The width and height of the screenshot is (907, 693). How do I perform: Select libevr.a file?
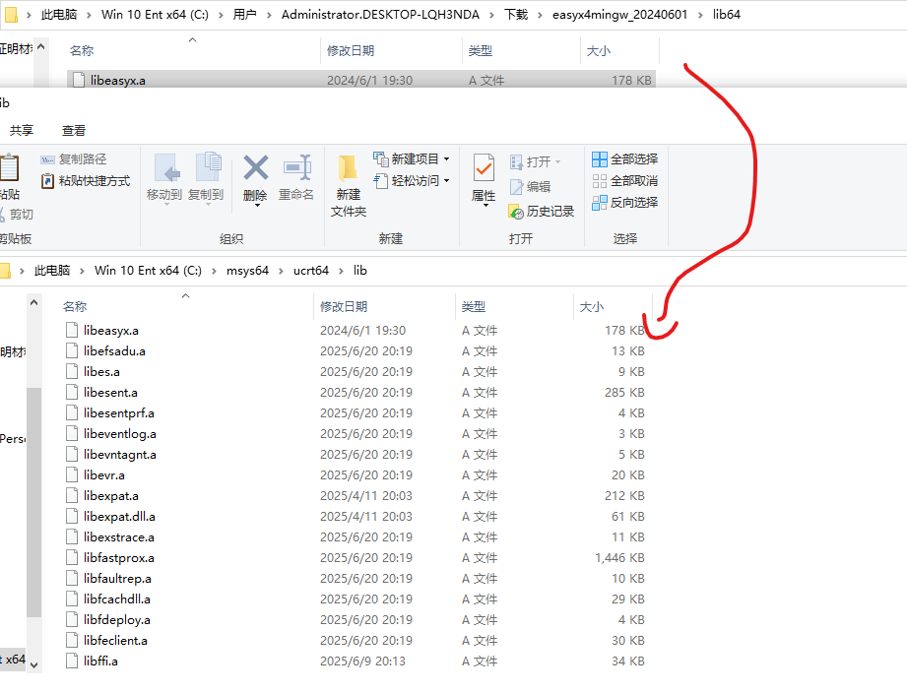click(104, 475)
